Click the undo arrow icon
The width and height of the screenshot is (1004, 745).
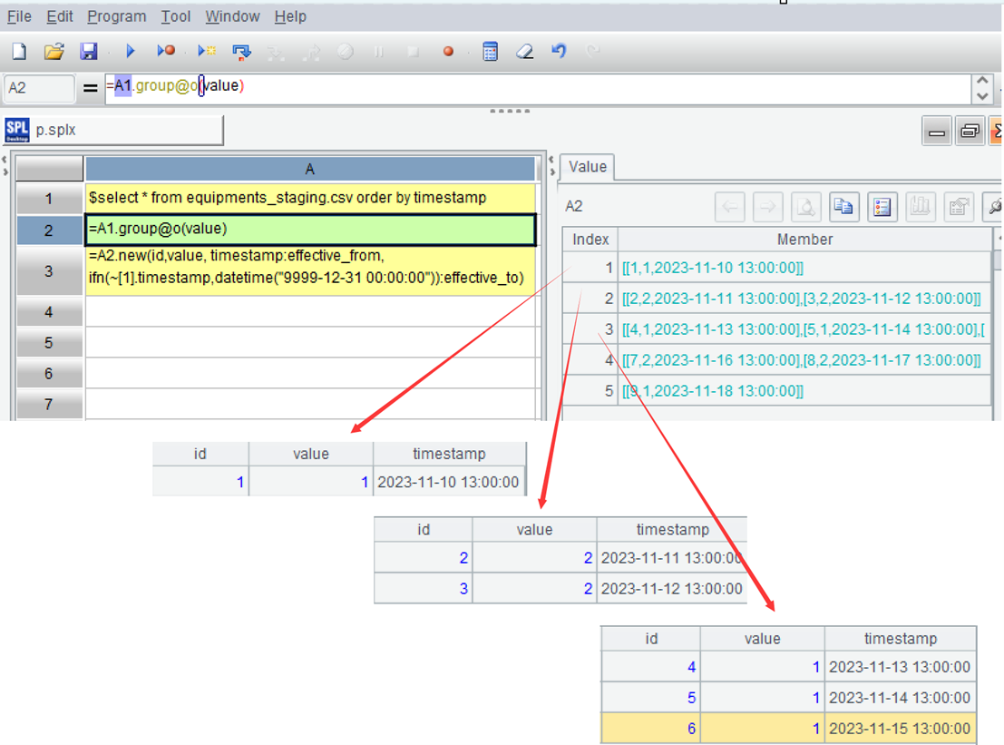(559, 52)
